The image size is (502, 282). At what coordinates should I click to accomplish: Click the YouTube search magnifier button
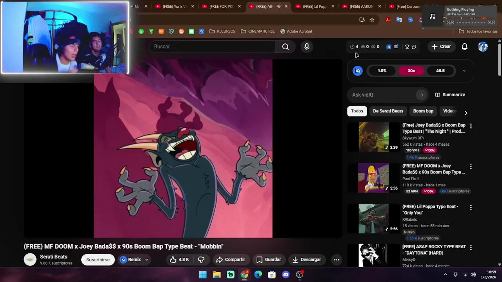(x=286, y=47)
